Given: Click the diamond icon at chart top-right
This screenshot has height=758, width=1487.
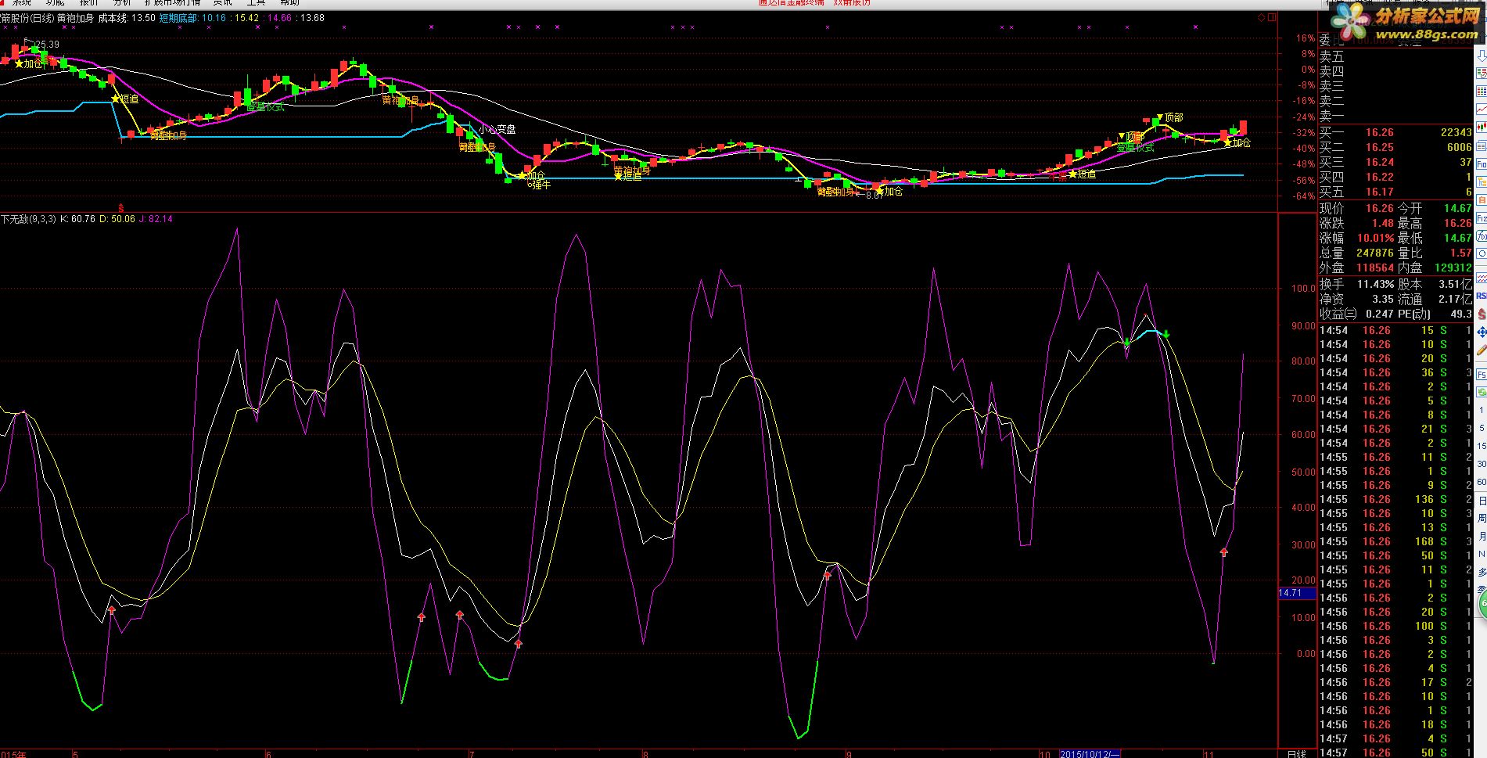Looking at the screenshot, I should [1262, 17].
